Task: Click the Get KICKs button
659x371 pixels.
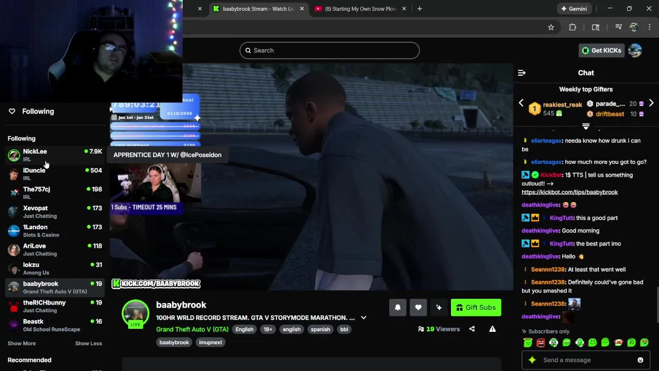Action: tap(601, 50)
